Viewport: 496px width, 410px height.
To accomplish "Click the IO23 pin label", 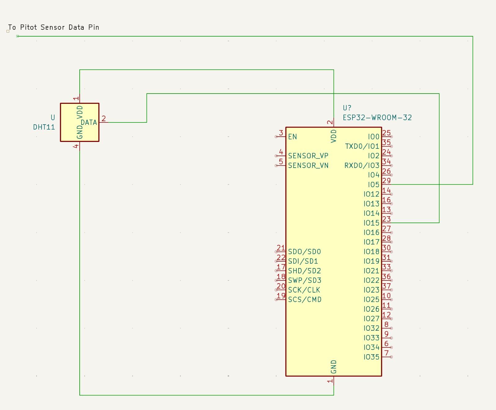I will click(x=371, y=290).
